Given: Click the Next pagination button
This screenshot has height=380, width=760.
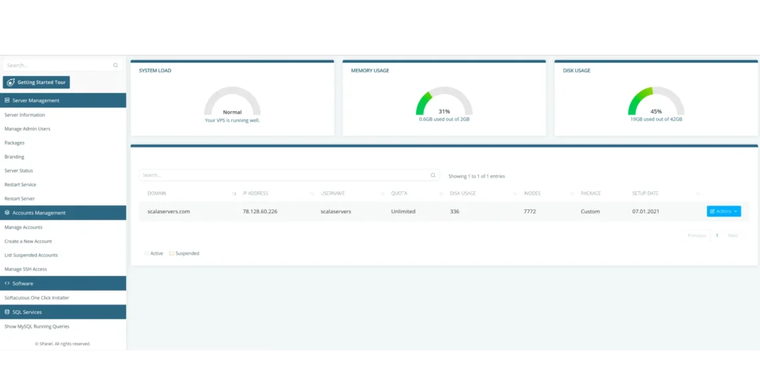Looking at the screenshot, I should 733,235.
